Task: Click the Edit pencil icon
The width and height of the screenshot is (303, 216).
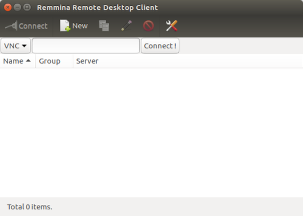Action: click(126, 26)
